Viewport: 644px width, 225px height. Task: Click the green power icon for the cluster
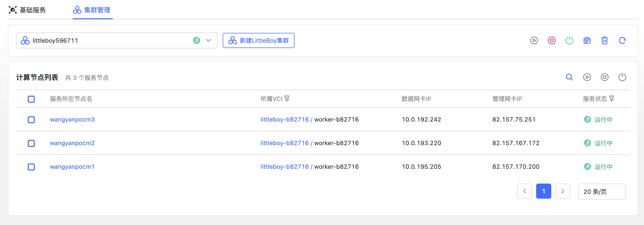point(569,40)
